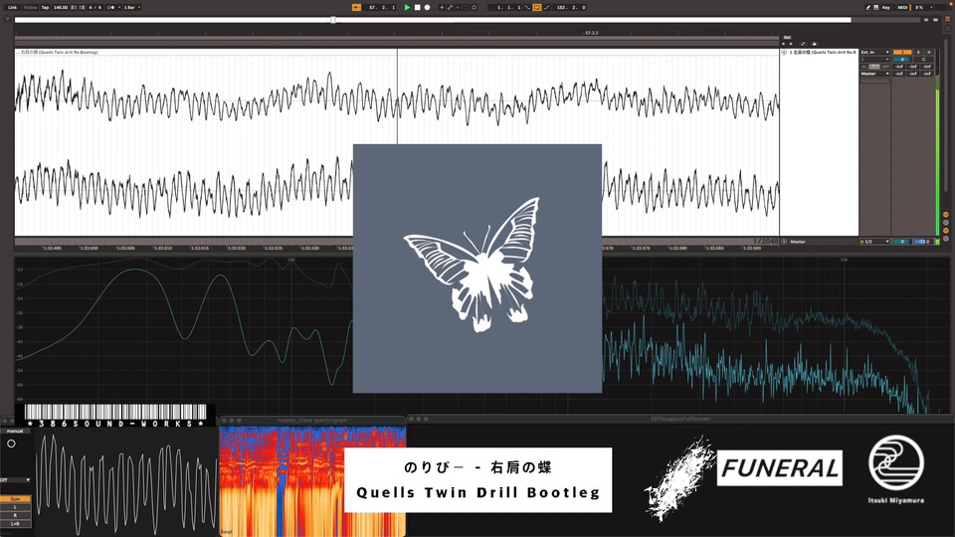955x537 pixels.
Task: Select the Sum channel button
Action: point(15,498)
